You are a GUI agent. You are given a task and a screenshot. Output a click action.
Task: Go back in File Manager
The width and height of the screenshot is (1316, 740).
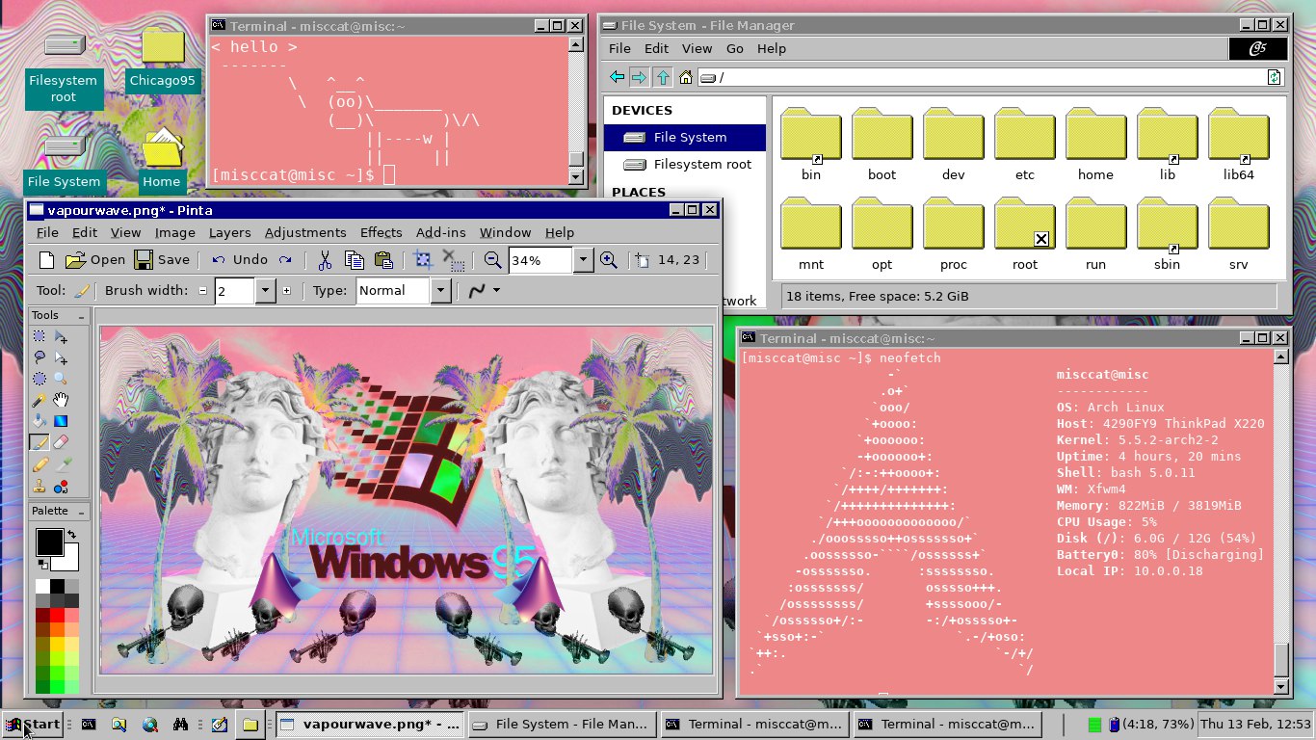tap(618, 77)
